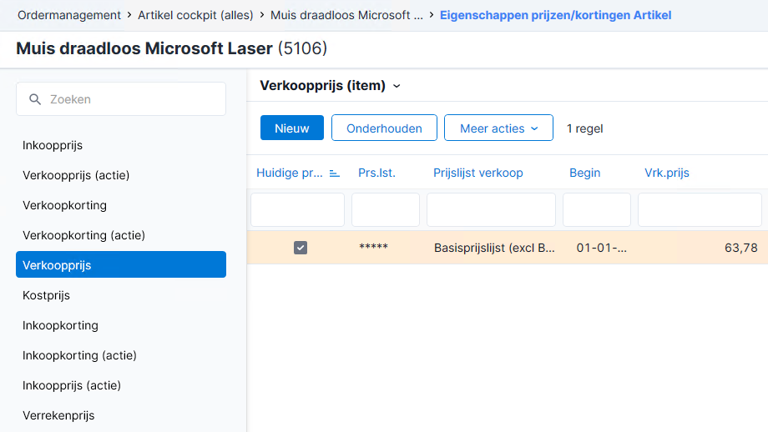
Task: Click the Zoeken search field
Action: point(121,99)
